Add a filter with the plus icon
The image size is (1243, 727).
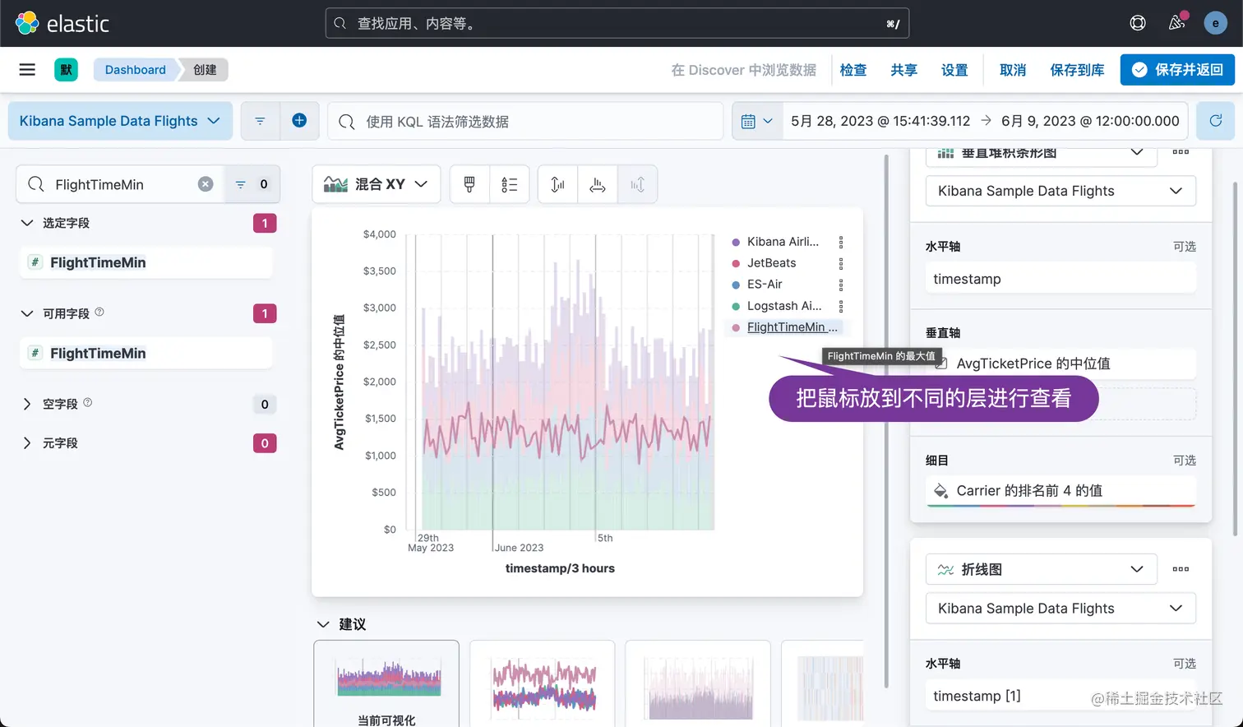click(299, 121)
